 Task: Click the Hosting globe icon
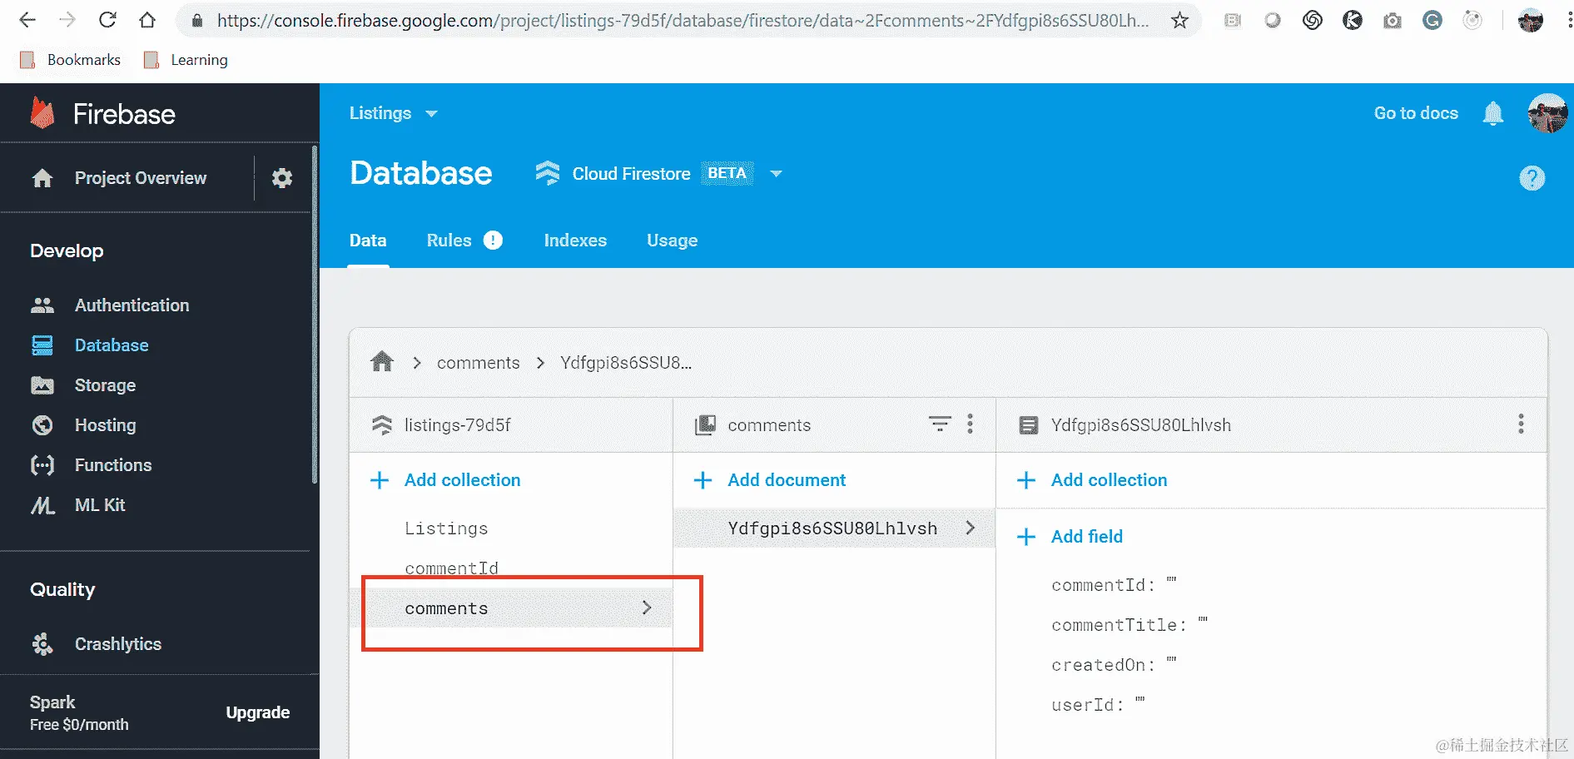[x=42, y=425]
